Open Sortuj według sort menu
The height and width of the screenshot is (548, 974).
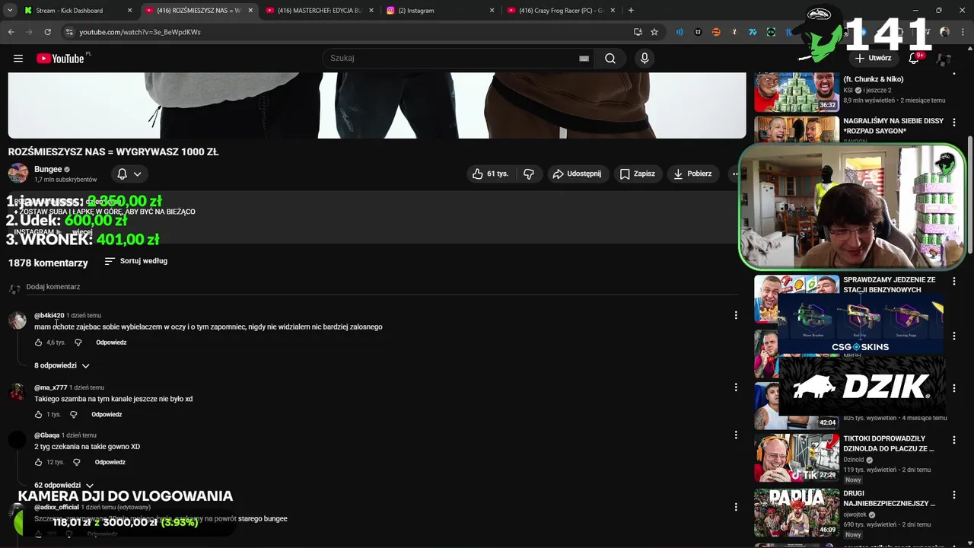(x=135, y=261)
